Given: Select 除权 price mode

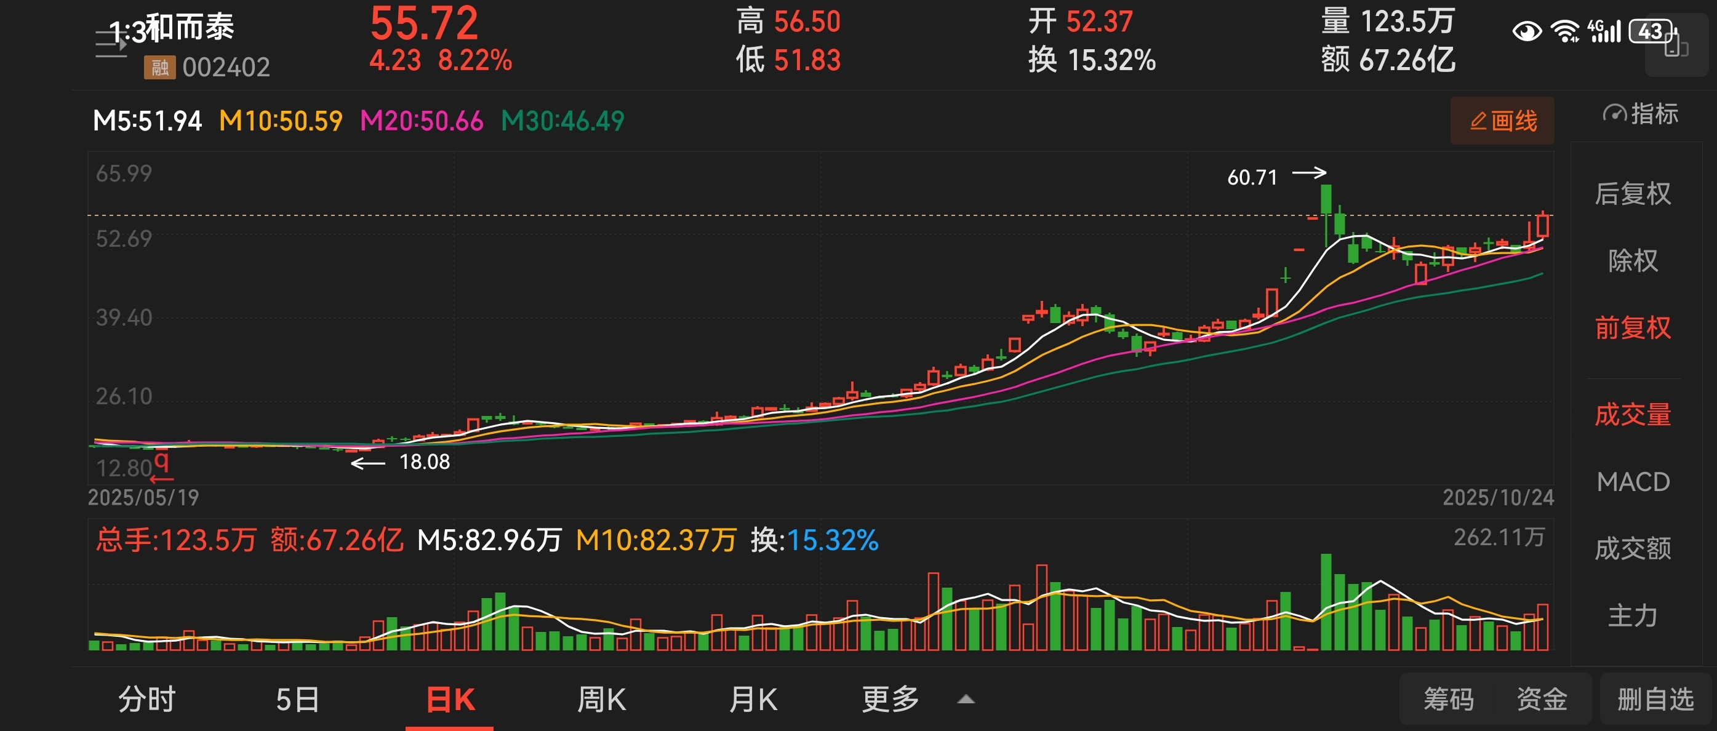Looking at the screenshot, I should click(1632, 260).
